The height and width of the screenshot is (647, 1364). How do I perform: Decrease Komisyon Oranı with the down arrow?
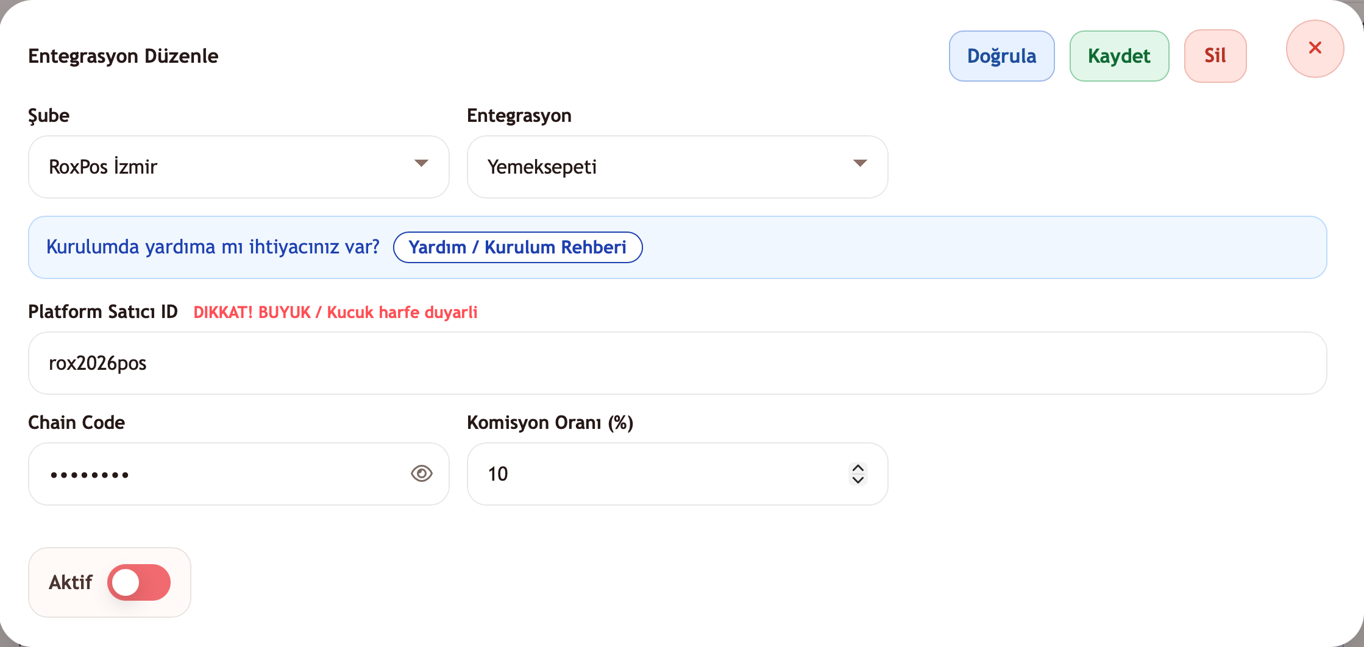coord(858,480)
